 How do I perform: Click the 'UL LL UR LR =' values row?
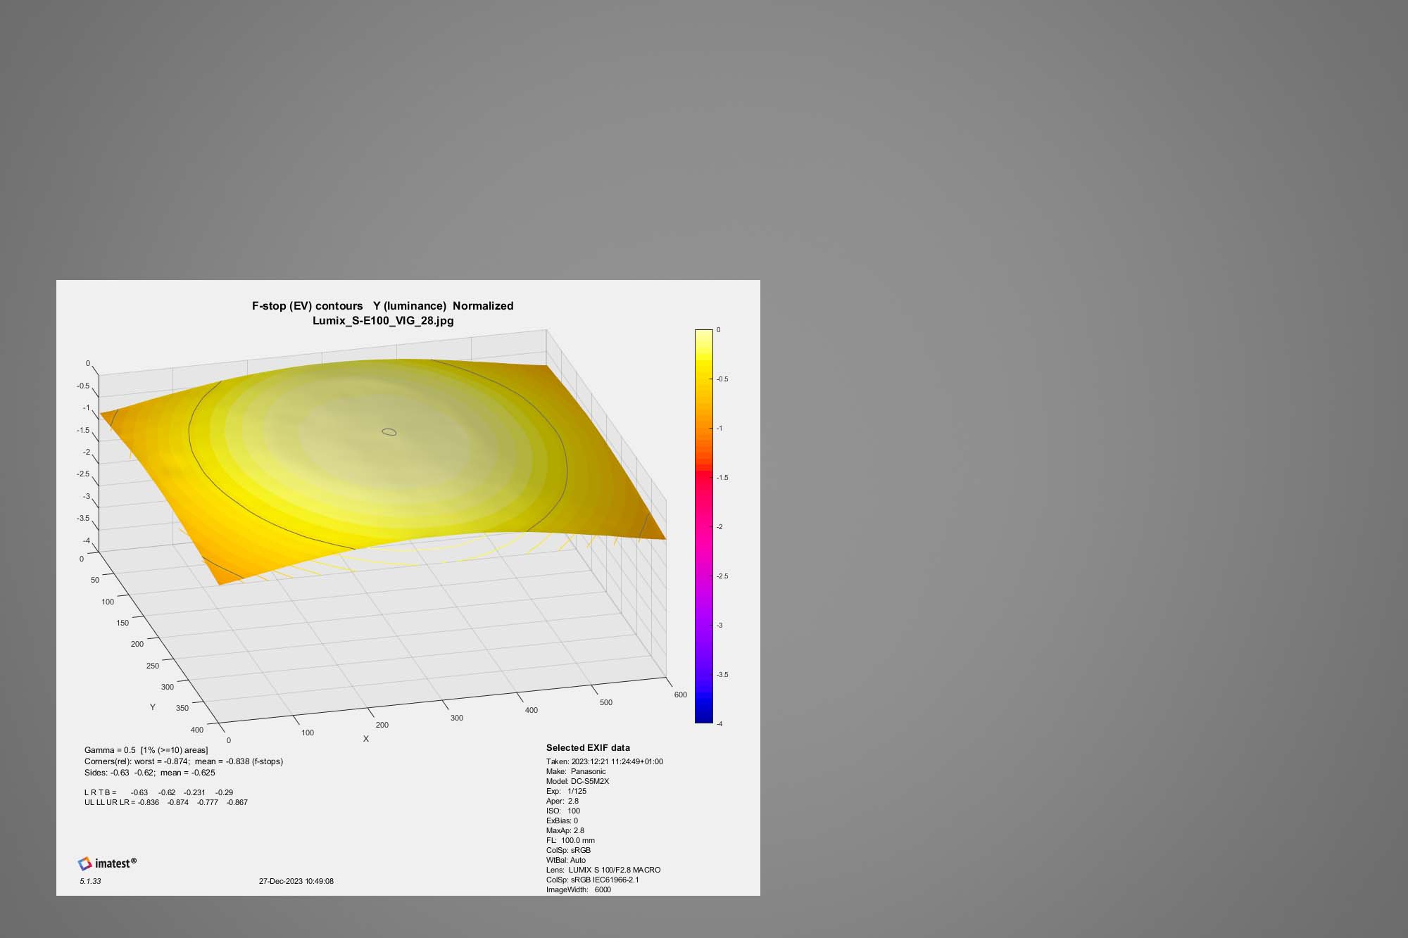pyautogui.click(x=166, y=802)
